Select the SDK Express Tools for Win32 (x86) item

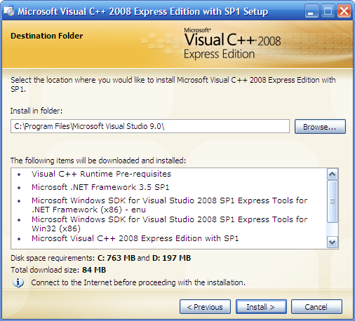pos(169,224)
